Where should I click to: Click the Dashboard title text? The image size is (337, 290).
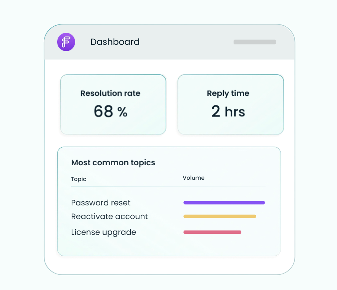tap(115, 42)
